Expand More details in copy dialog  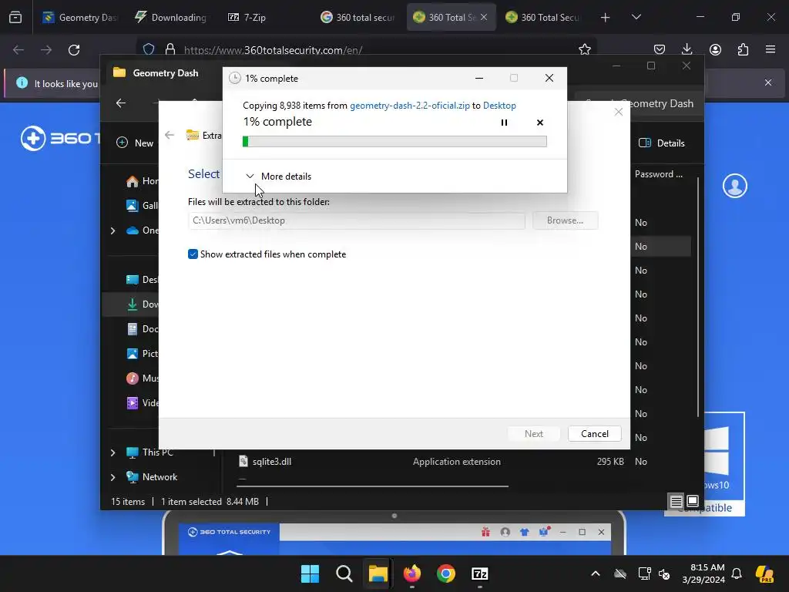tap(278, 177)
